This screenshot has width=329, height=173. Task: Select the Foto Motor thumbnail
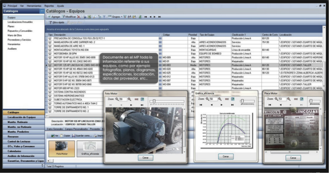pos(62,149)
